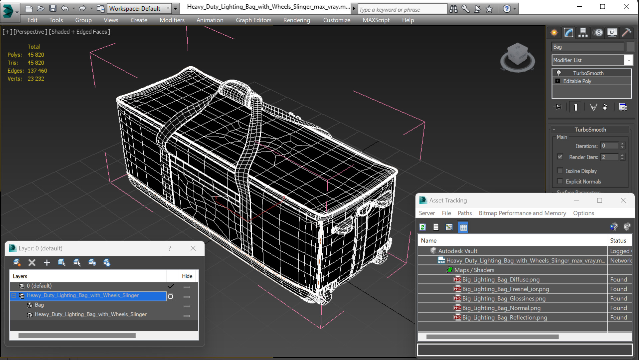Image resolution: width=639 pixels, height=360 pixels.
Task: Create new layer with plus icon
Action: point(47,263)
